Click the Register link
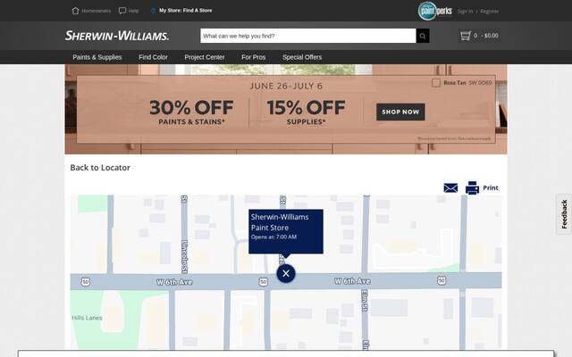This screenshot has width=572, height=357. pyautogui.click(x=489, y=12)
